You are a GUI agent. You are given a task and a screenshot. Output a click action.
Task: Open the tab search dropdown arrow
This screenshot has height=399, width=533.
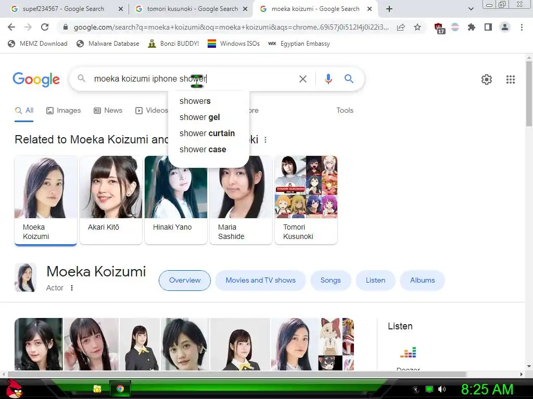coord(471,9)
